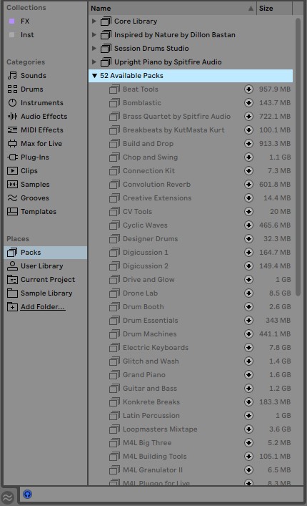Select the Drum Essentials pack row
The width and height of the screenshot is (307, 506).
tap(191, 321)
